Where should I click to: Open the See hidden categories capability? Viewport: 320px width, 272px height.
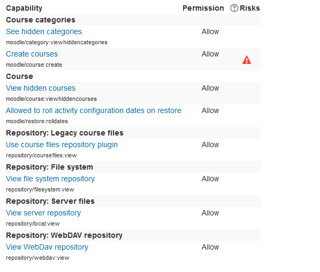pos(44,32)
